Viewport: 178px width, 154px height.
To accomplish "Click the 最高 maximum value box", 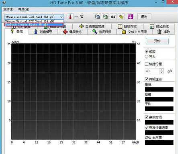I will coord(159,99).
